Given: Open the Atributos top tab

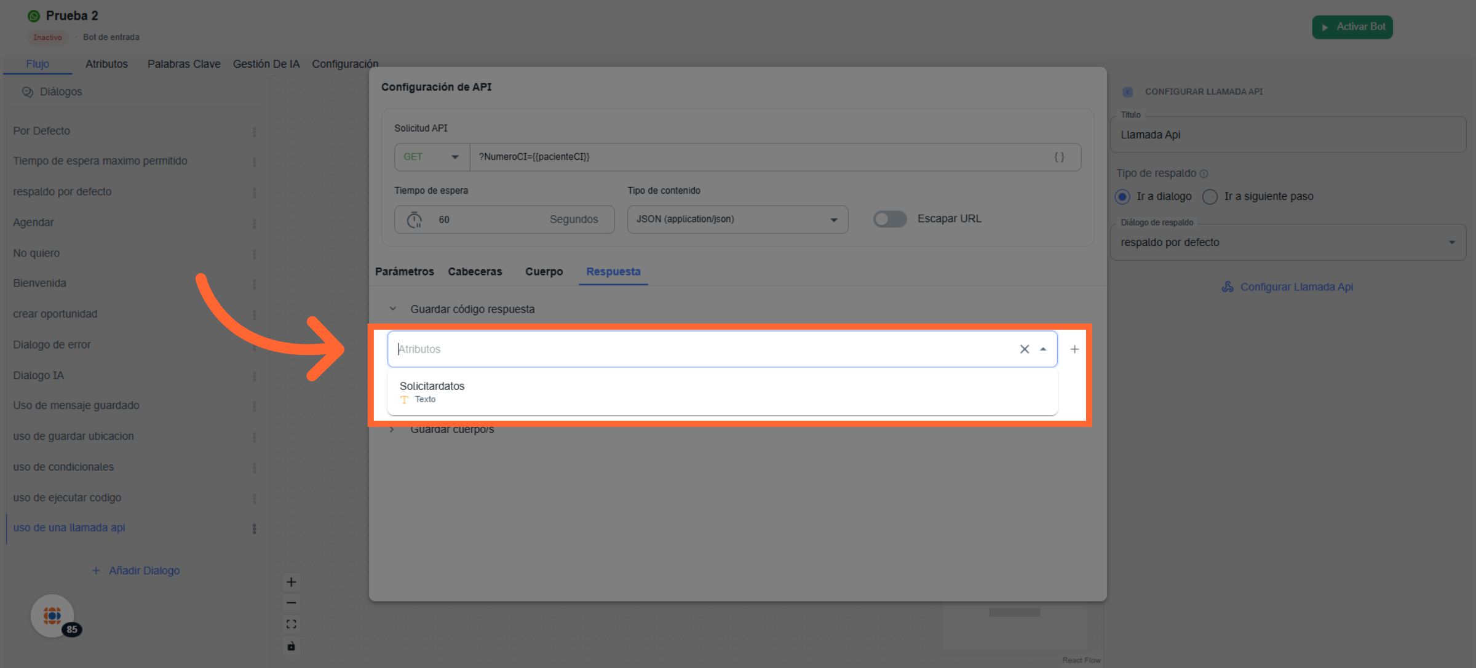Looking at the screenshot, I should [x=106, y=64].
